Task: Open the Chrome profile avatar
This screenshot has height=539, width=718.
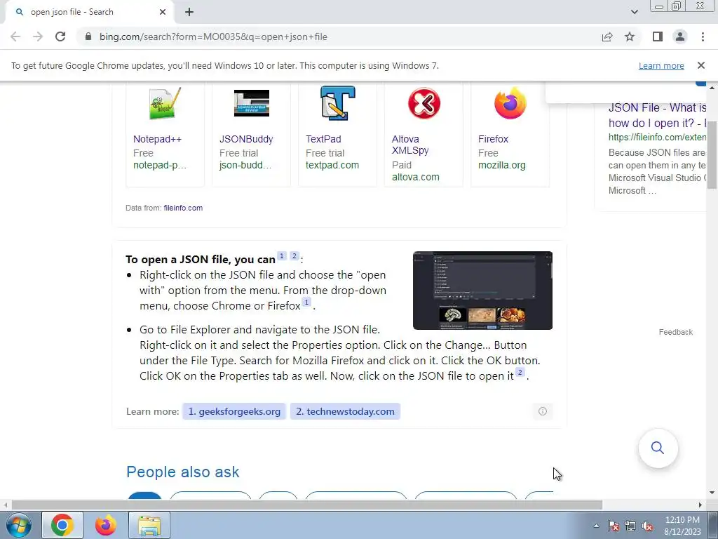Action: point(680,36)
